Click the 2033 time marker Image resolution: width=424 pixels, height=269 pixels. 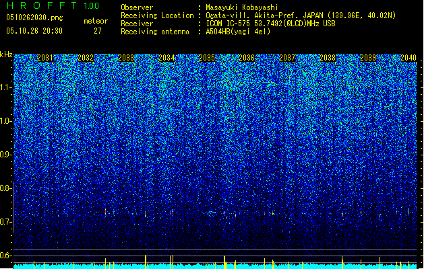click(x=126, y=58)
